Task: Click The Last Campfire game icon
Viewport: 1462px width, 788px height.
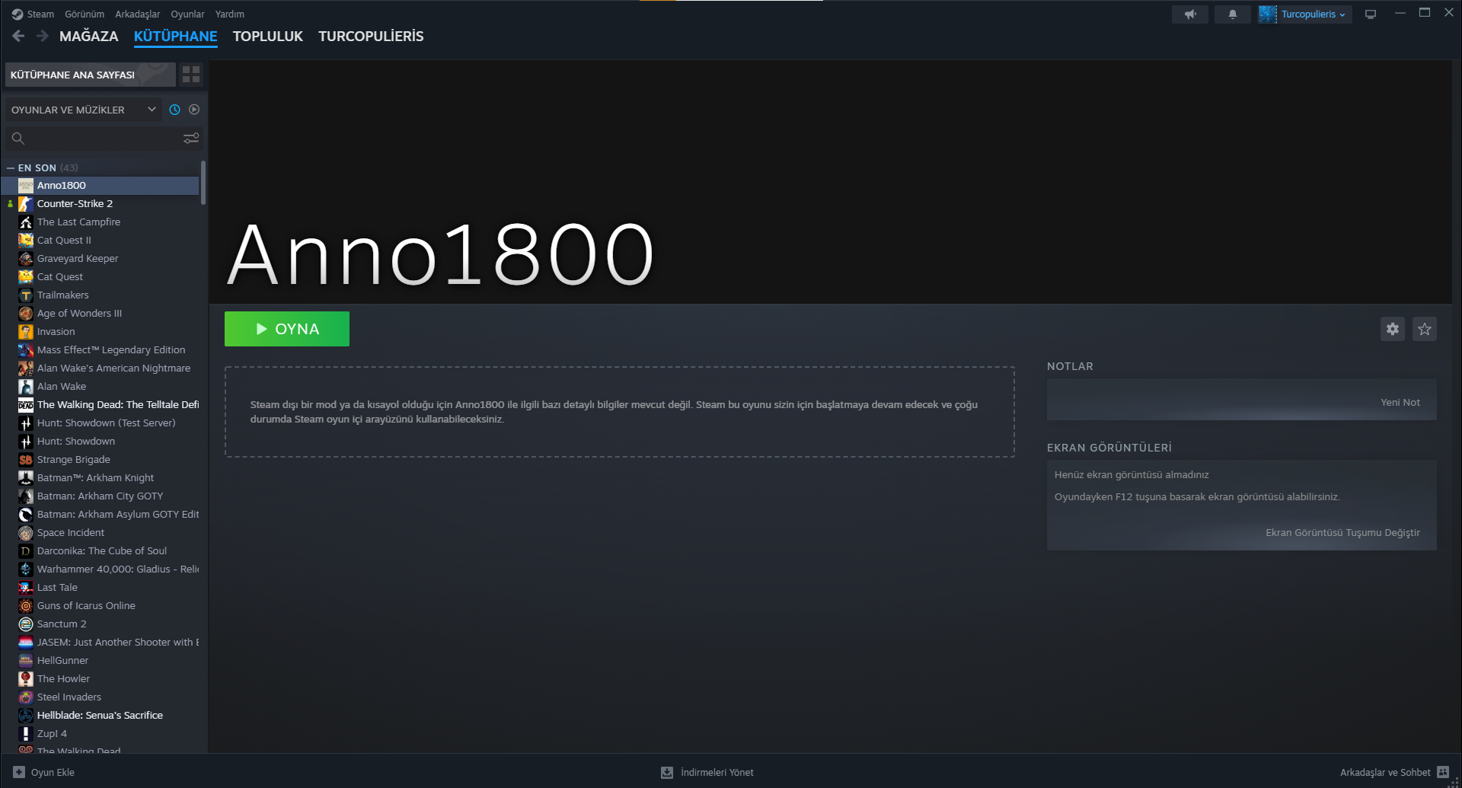Action: tap(26, 222)
